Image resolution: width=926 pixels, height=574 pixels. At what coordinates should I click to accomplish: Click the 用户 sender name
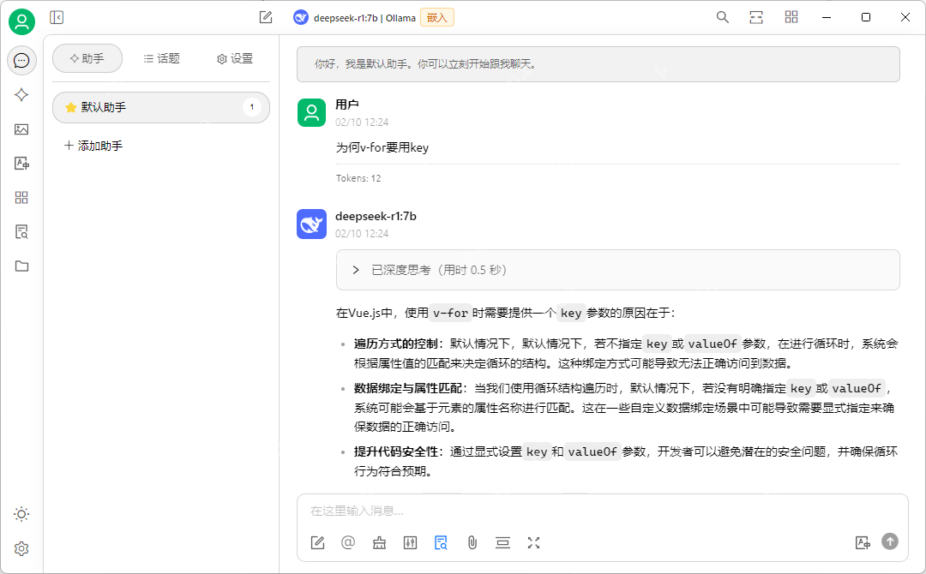(346, 105)
